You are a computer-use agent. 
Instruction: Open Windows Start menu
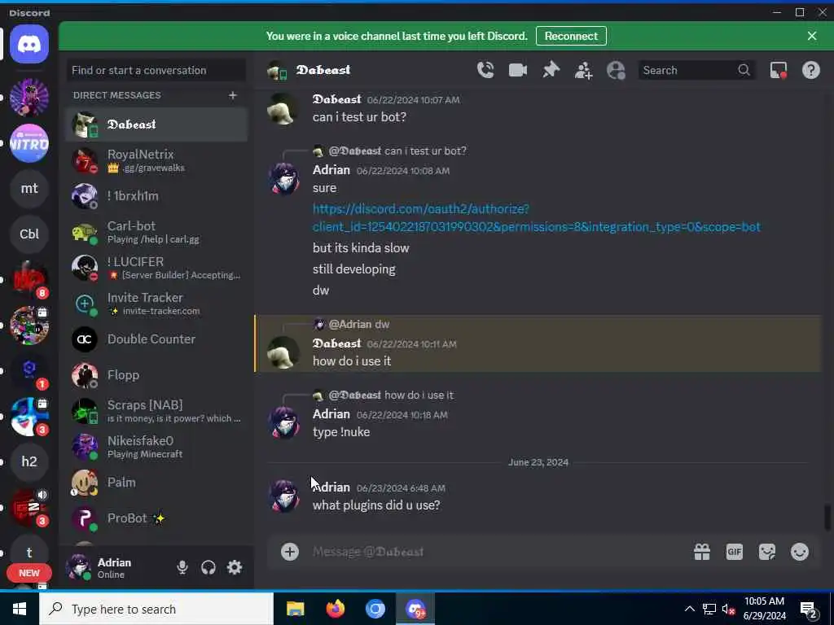(20, 609)
